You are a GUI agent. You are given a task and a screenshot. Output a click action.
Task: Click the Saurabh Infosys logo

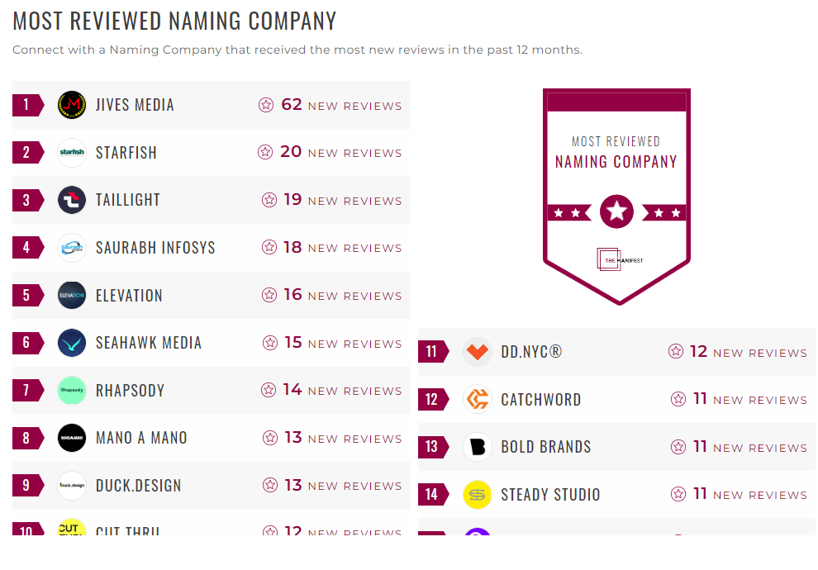click(72, 248)
